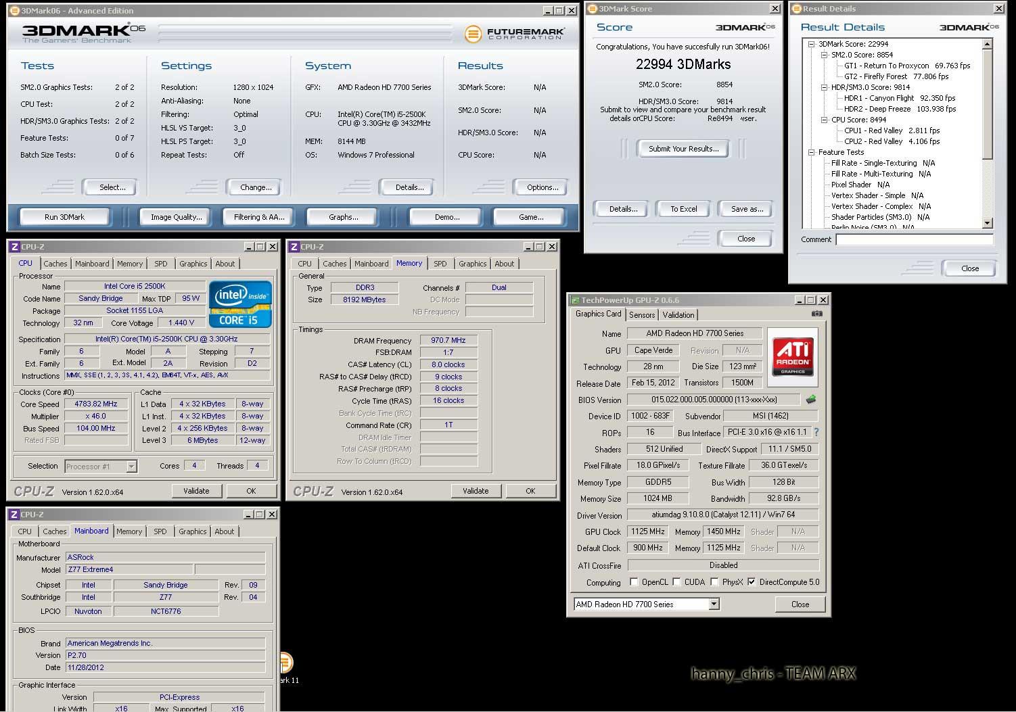The width and height of the screenshot is (1016, 712).
Task: Click the Core Speed value 4783.82 MHz
Action: [96, 404]
